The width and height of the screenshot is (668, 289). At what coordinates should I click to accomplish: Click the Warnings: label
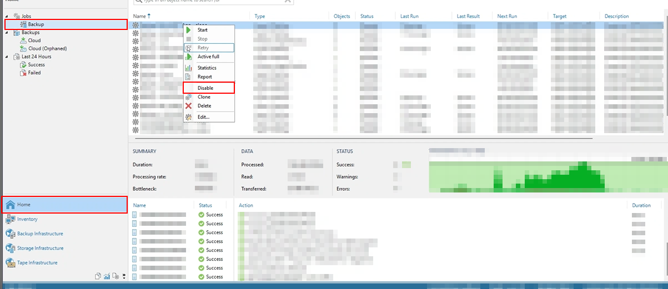[347, 177]
